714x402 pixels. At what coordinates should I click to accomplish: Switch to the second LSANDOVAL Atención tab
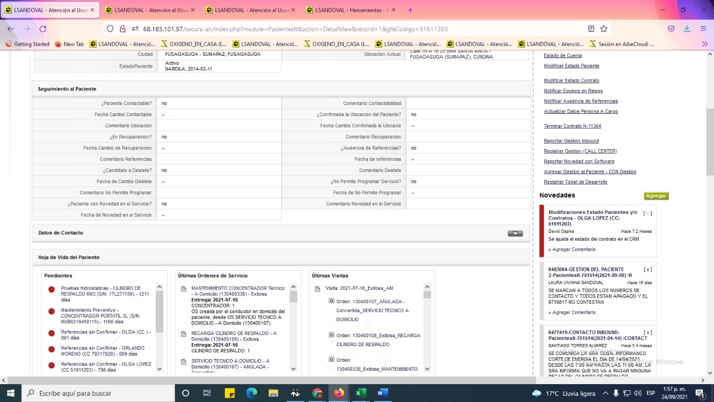[x=150, y=10]
